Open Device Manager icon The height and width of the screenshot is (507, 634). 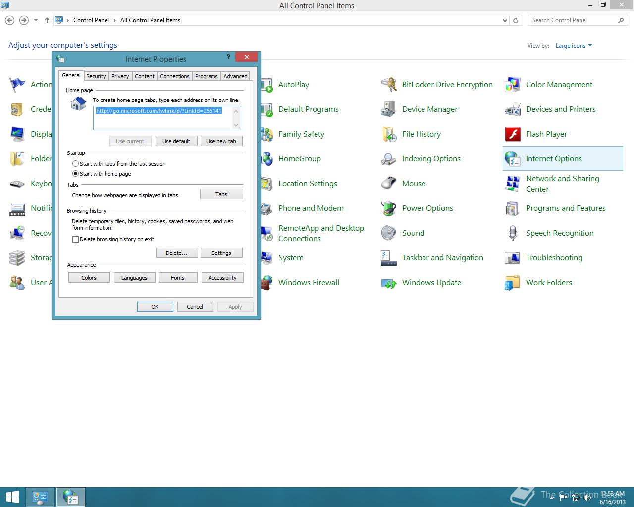tap(389, 109)
